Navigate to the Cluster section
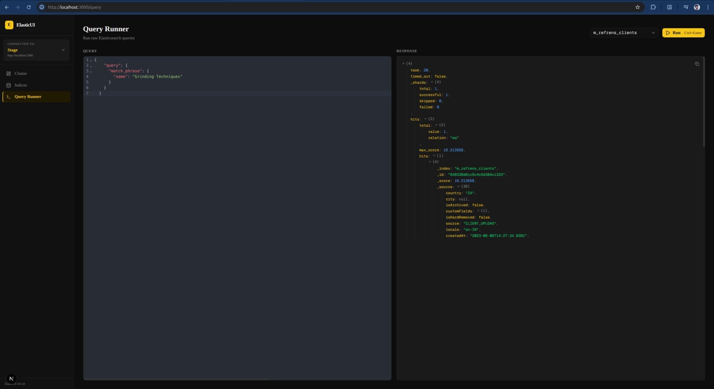Viewport: 714px width, 389px height. (21, 73)
